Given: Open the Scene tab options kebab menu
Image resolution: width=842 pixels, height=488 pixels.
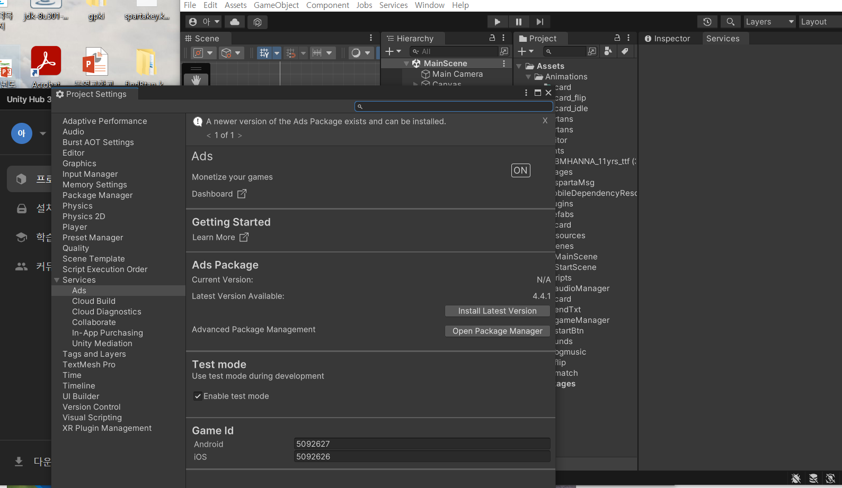Looking at the screenshot, I should pyautogui.click(x=371, y=38).
